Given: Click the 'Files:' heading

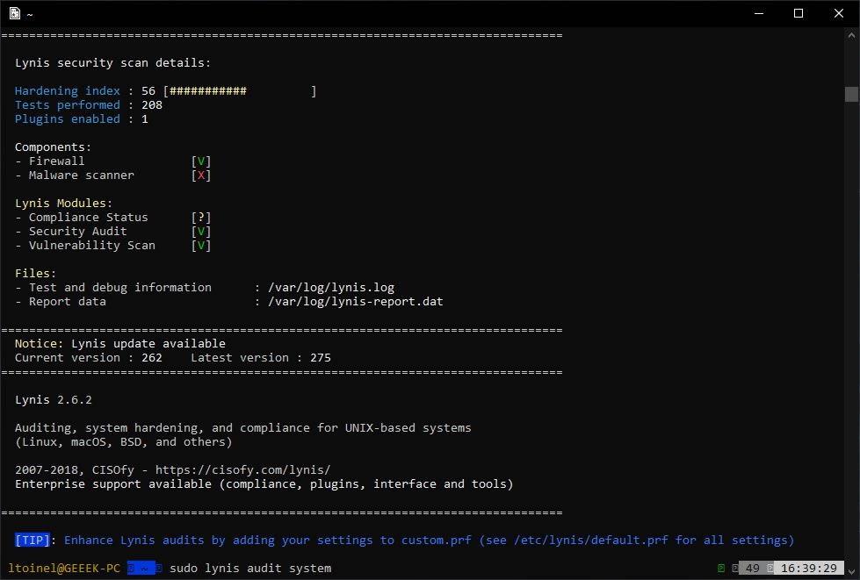Looking at the screenshot, I should click(36, 273).
